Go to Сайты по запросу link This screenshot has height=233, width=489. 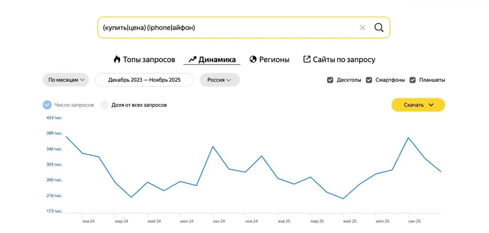(344, 60)
